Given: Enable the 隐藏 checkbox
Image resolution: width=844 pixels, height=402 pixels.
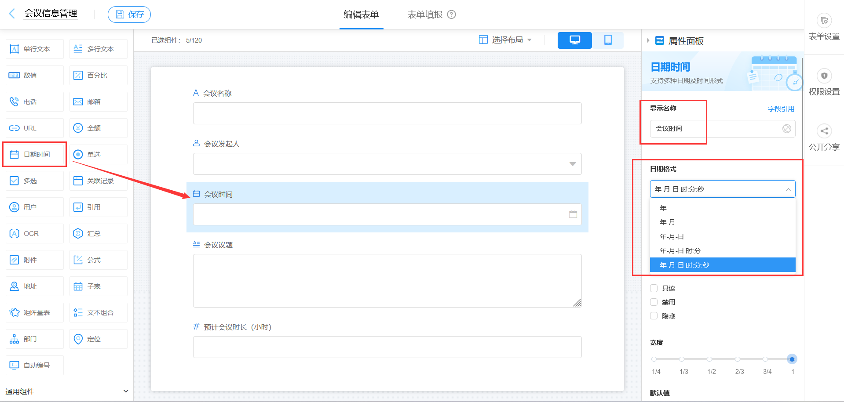Looking at the screenshot, I should pos(654,315).
